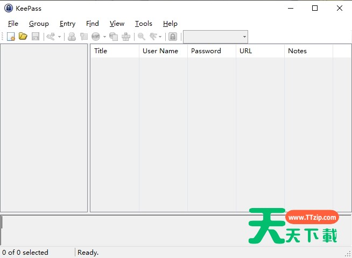
Task: Open the quick search combo box dropdown
Action: (244, 37)
